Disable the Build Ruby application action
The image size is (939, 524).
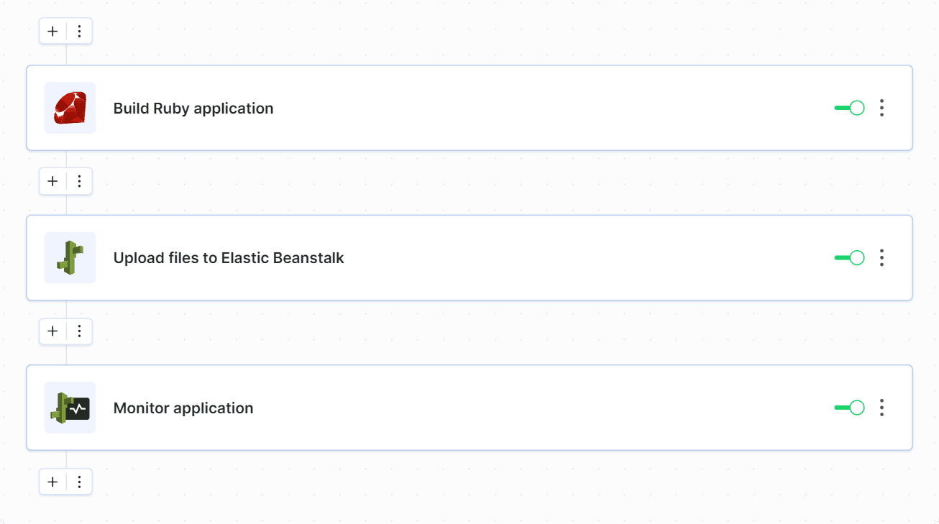point(849,108)
